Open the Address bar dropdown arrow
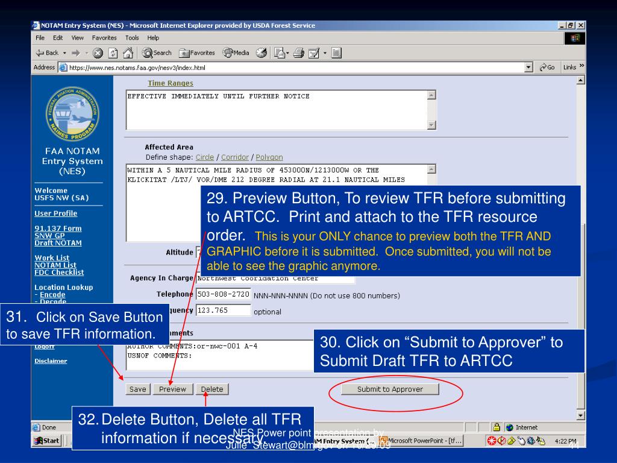This screenshot has width=617, height=463. (x=529, y=68)
